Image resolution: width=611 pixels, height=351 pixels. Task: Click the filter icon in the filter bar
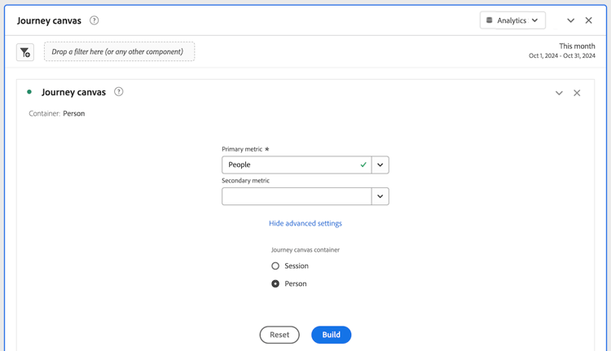[25, 52]
